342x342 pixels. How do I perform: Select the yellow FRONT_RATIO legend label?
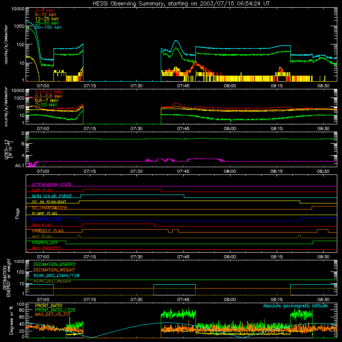pos(49,306)
